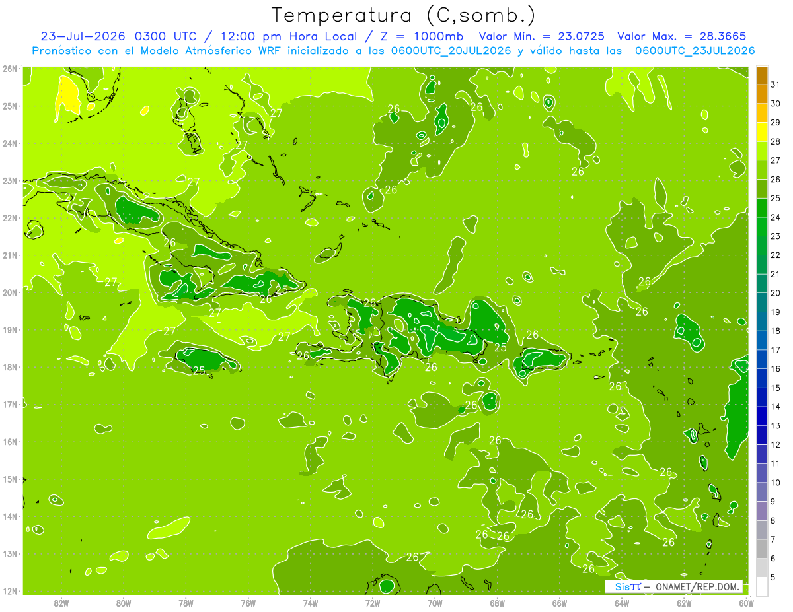This screenshot has height=612, width=793.
Task: Click the brown swatch above 31 on the colorbar
Action: [x=762, y=75]
